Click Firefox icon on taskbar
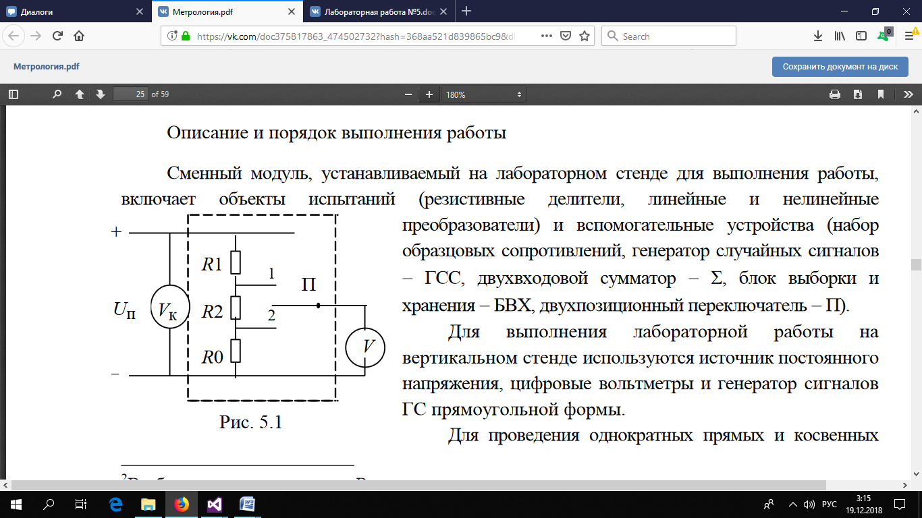 point(181,505)
